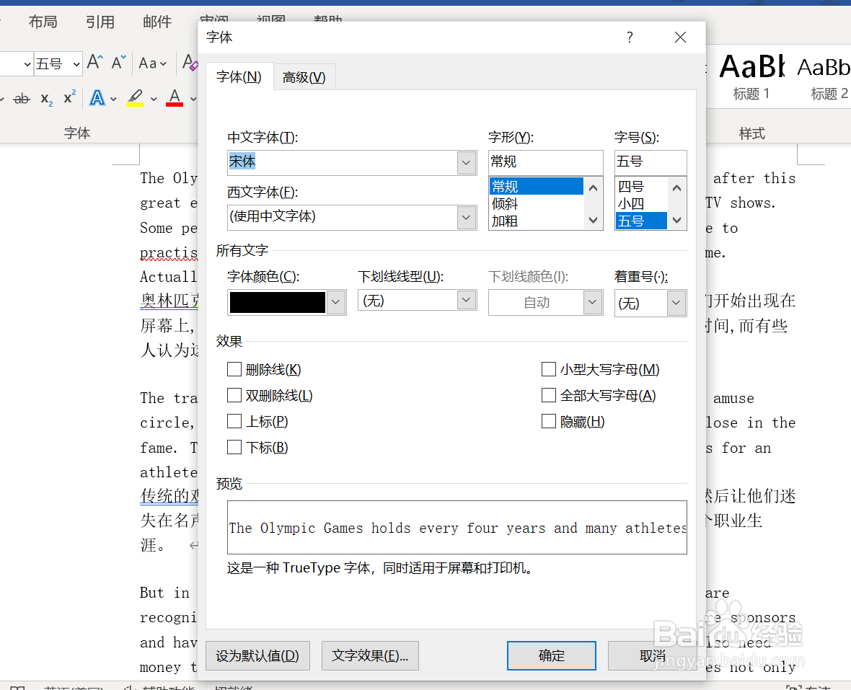Toggle the strikethrough ab icon
Screen dimensions: 851x690
click(22, 99)
